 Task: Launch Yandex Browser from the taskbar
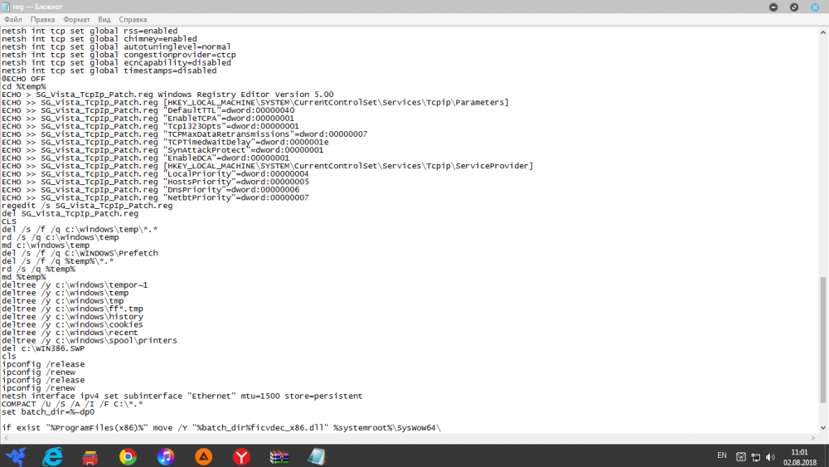[x=241, y=455]
